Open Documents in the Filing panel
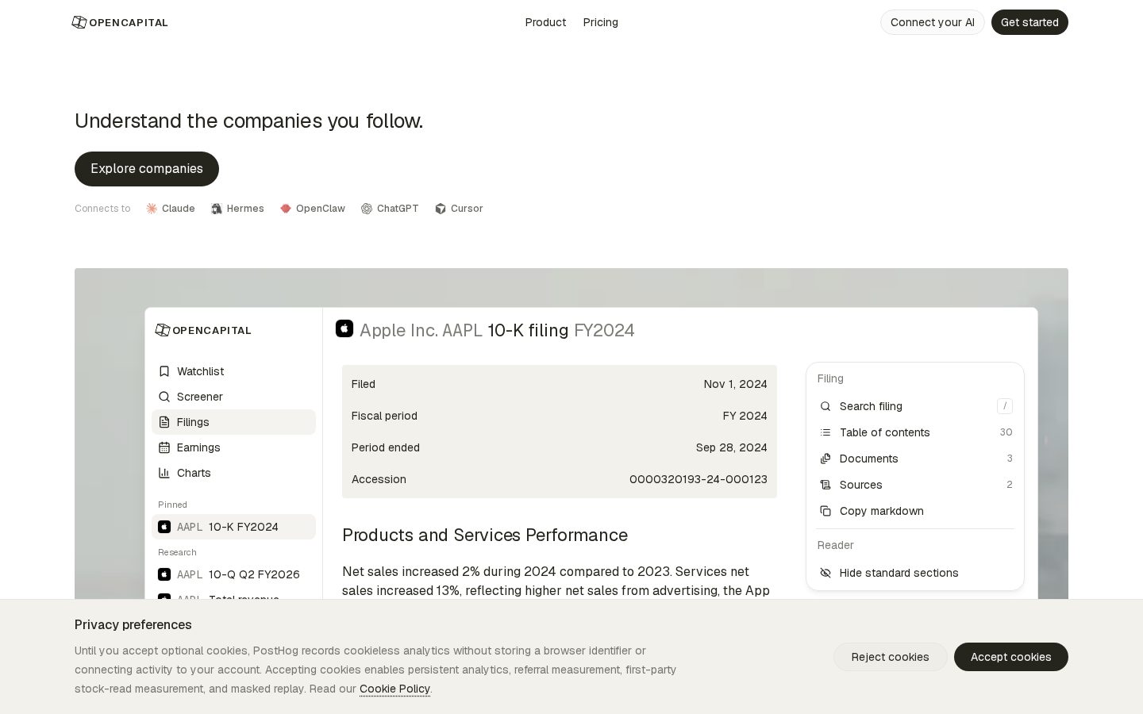The width and height of the screenshot is (1143, 714). (x=915, y=459)
